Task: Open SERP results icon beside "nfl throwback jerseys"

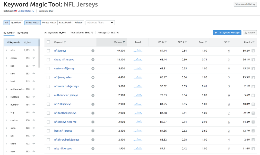Action: [253, 140]
